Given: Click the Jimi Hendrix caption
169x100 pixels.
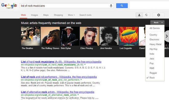Looking at the screenshot, I should click(106, 48).
